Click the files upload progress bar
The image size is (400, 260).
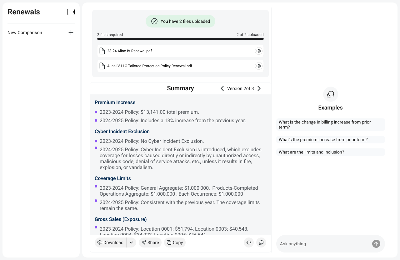(x=180, y=39)
